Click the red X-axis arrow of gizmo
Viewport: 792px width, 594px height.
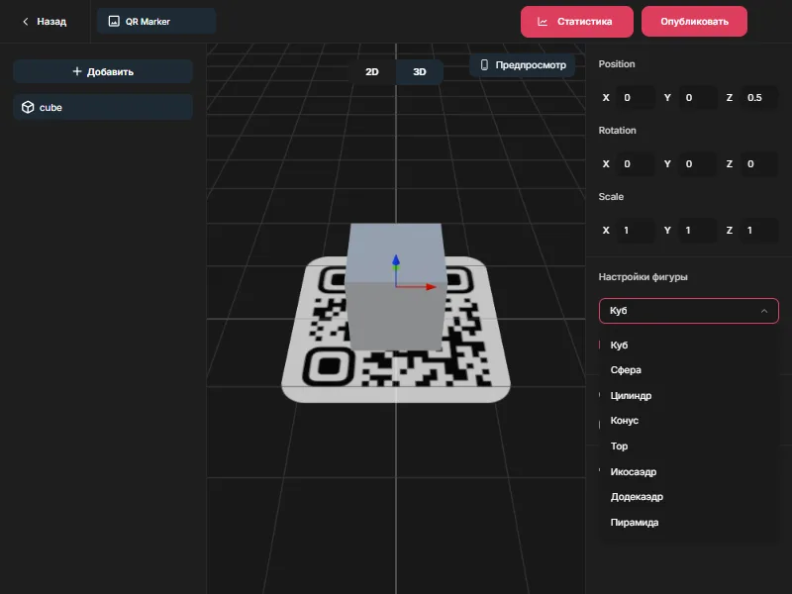(430, 287)
